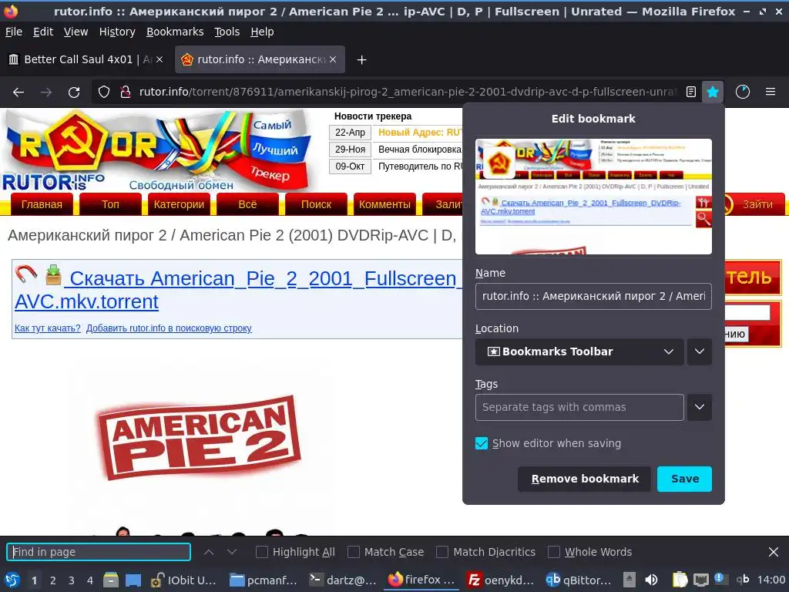Open Топ navigation button

pos(110,204)
